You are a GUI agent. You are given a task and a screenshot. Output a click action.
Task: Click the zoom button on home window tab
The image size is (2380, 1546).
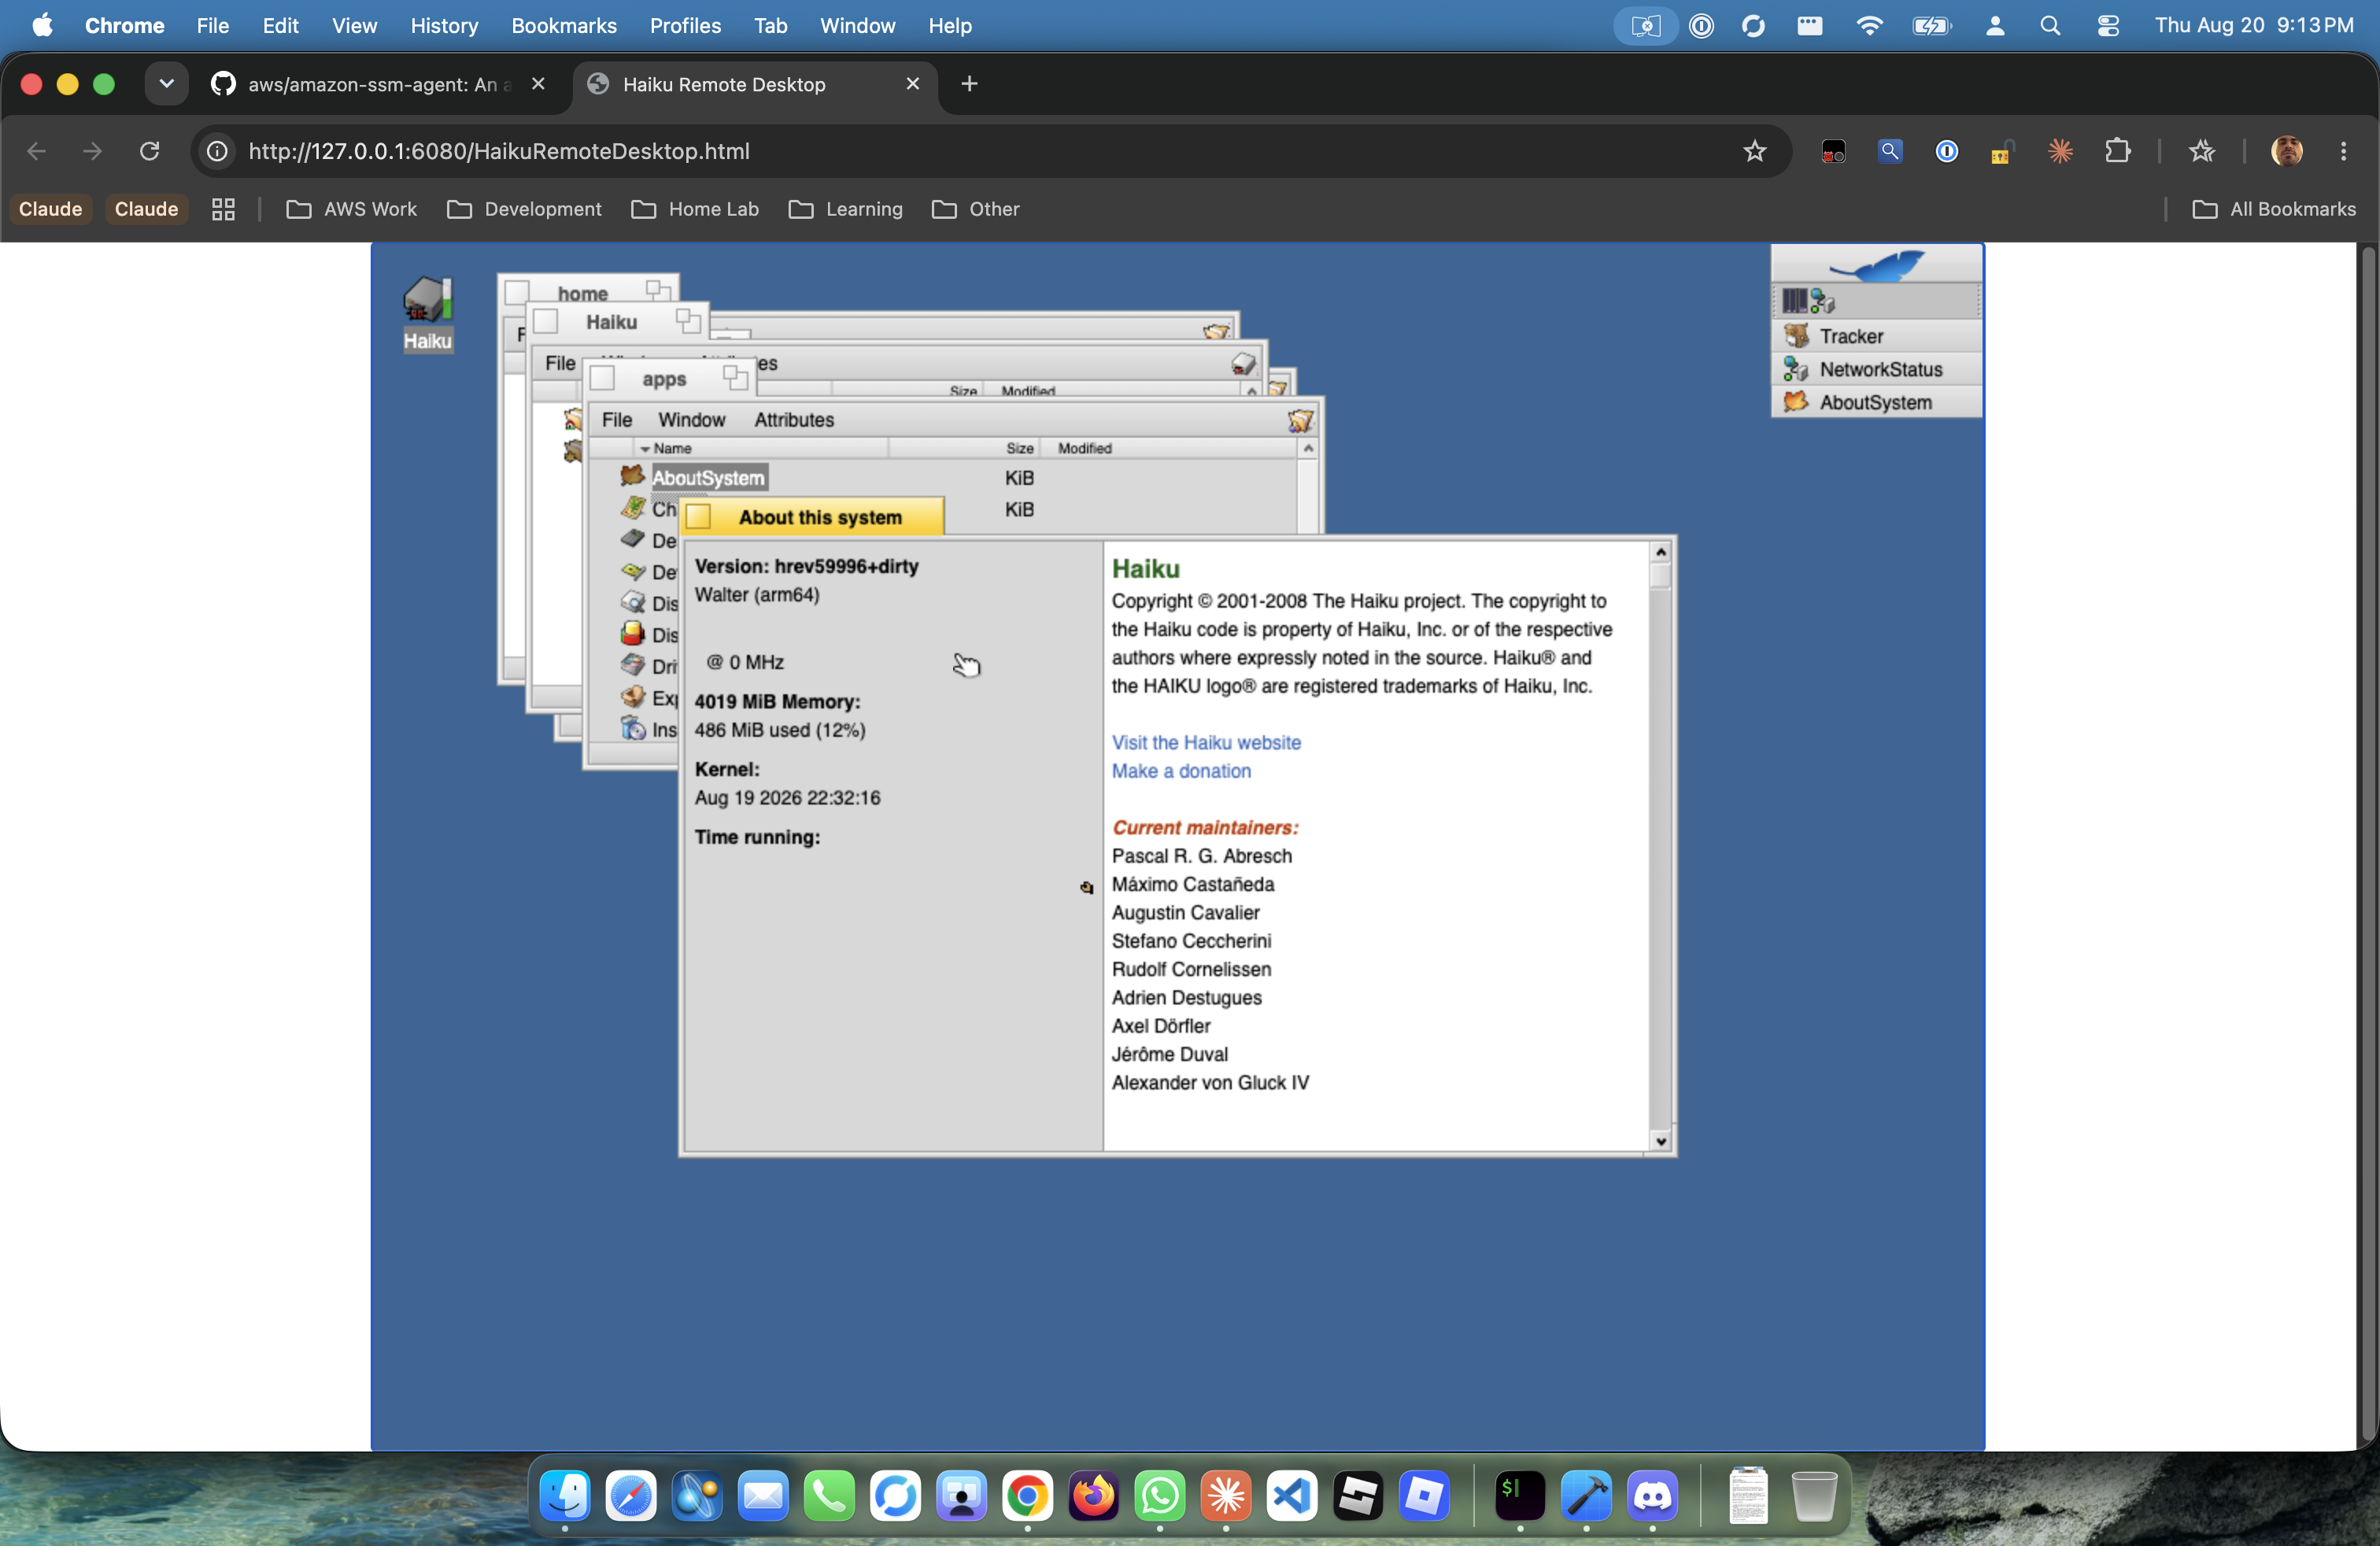(658, 291)
